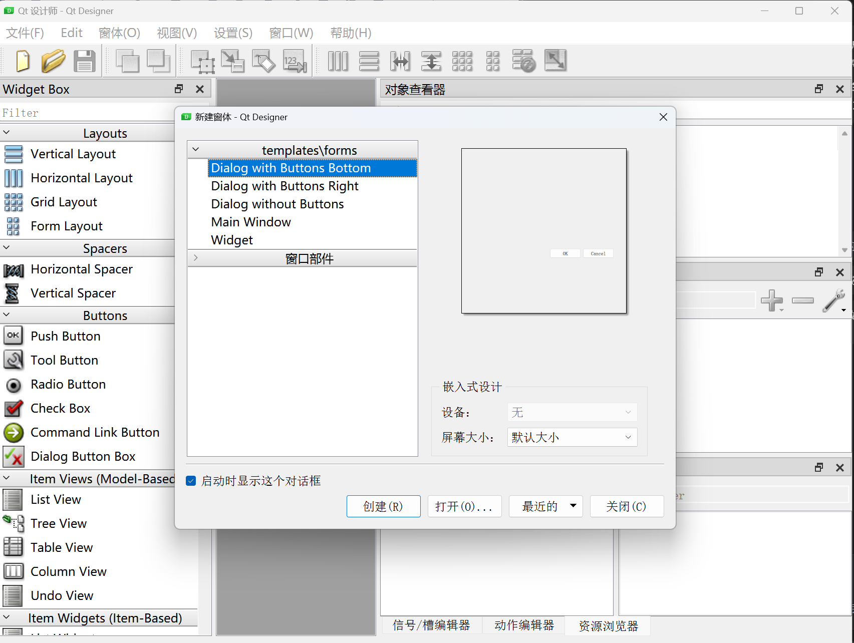Click the 关闭(C) button

click(x=627, y=506)
